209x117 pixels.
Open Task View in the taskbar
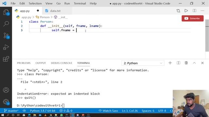coord(18,115)
